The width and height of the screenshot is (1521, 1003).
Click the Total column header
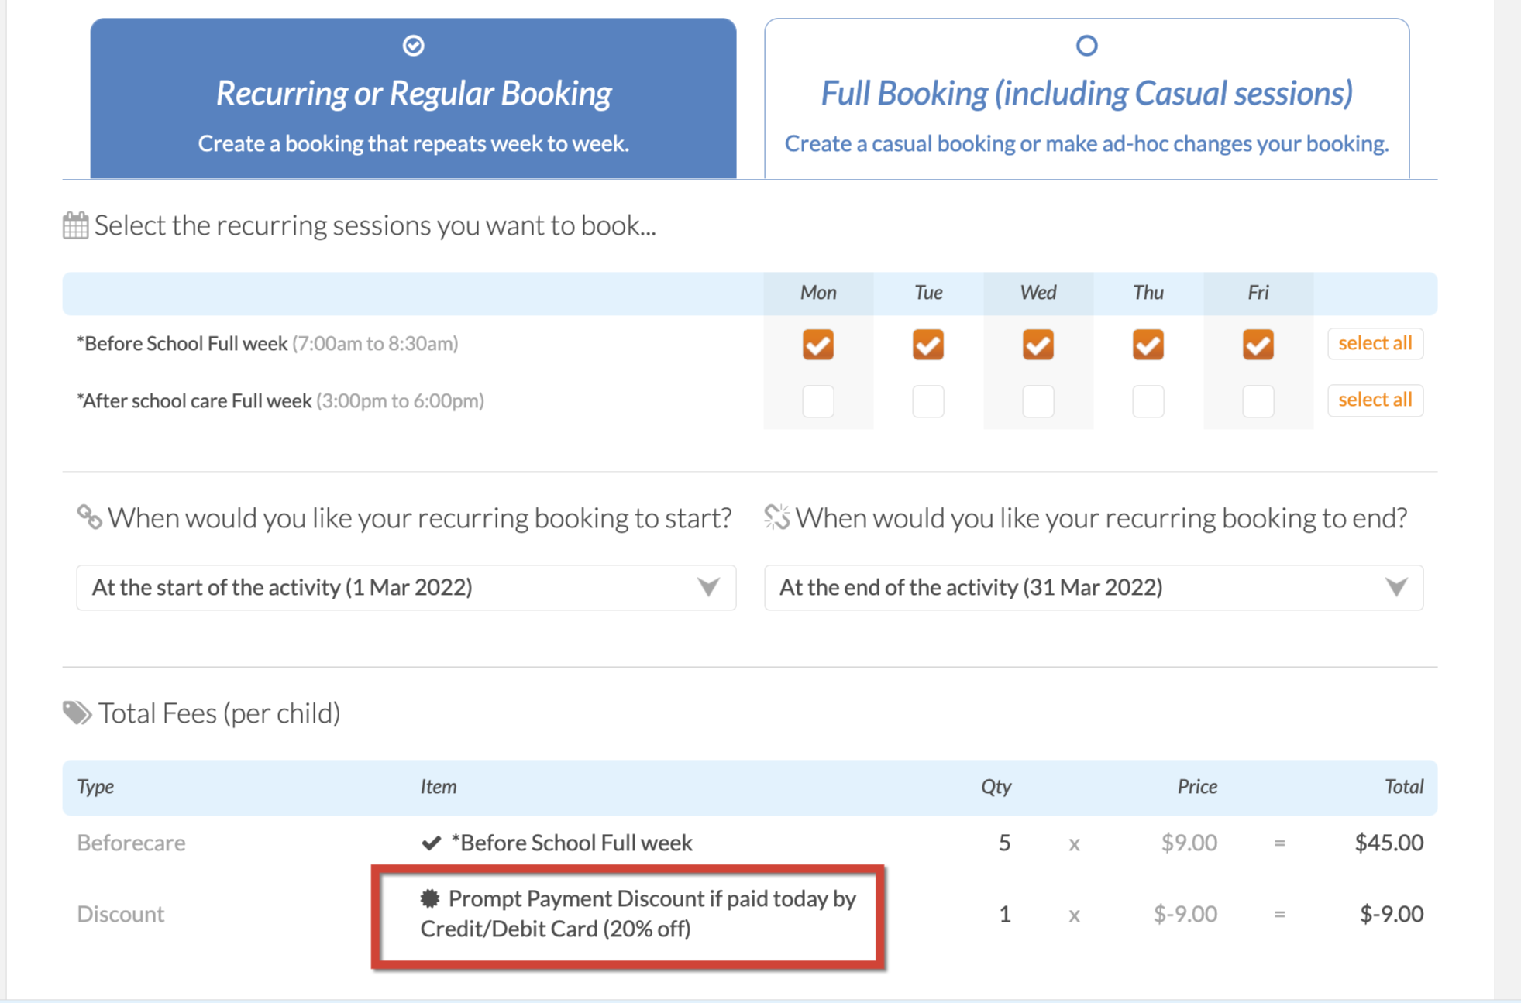click(x=1404, y=787)
